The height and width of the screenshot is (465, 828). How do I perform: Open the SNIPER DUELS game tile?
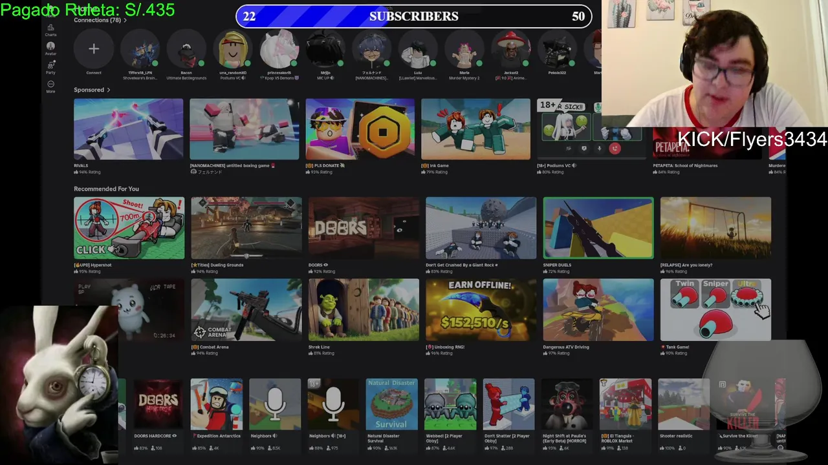[x=598, y=228]
